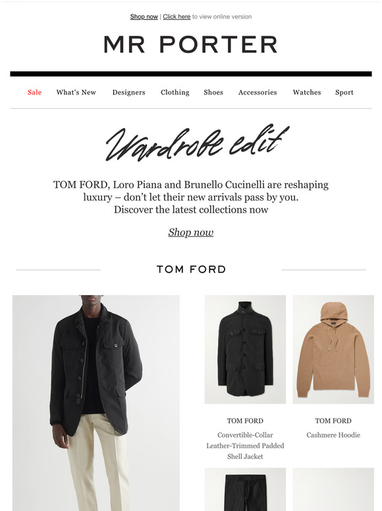Click the Cashmere Hoodie product name

pos(333,434)
